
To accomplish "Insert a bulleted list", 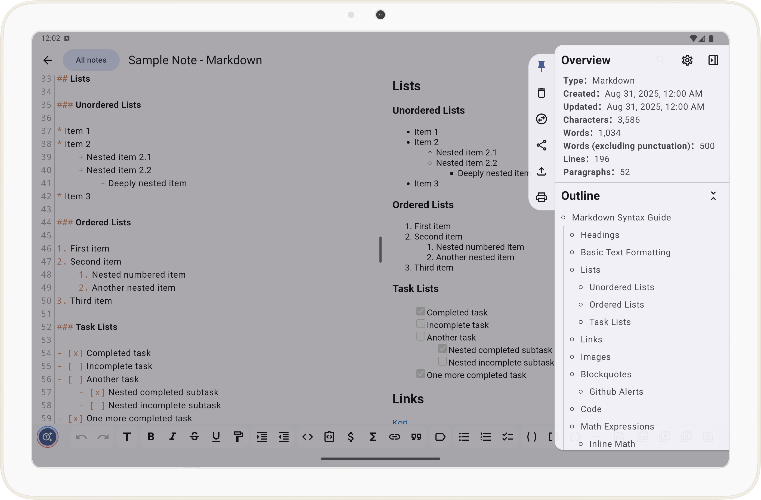I will [464, 437].
